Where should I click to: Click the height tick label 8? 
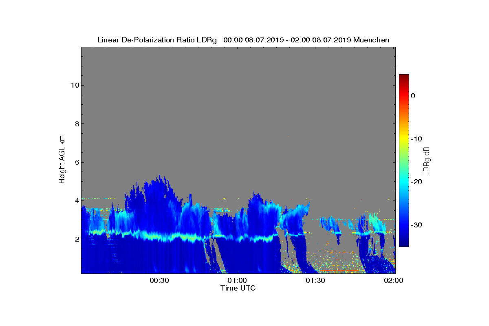[x=77, y=123]
